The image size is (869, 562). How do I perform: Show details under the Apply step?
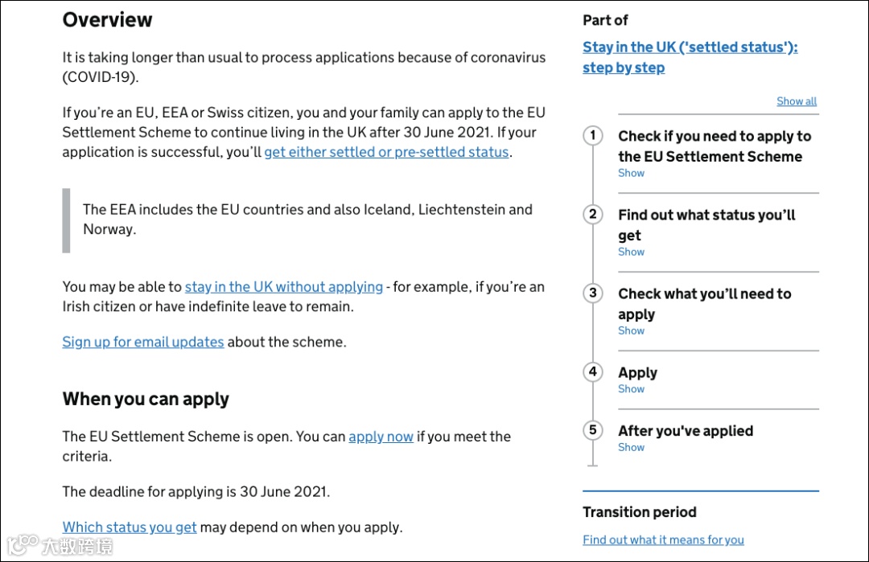(x=631, y=389)
